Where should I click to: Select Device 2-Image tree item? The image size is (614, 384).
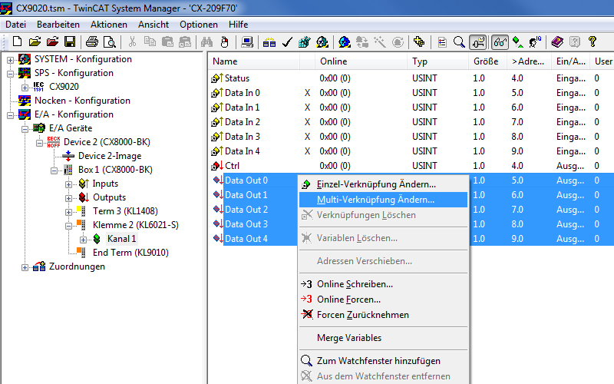click(x=110, y=156)
